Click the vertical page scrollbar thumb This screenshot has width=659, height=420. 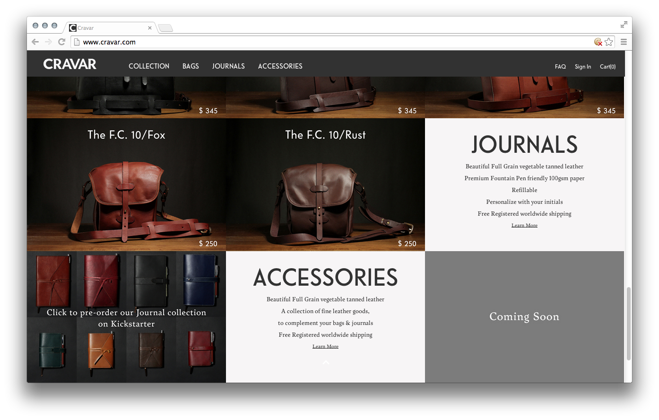[628, 324]
